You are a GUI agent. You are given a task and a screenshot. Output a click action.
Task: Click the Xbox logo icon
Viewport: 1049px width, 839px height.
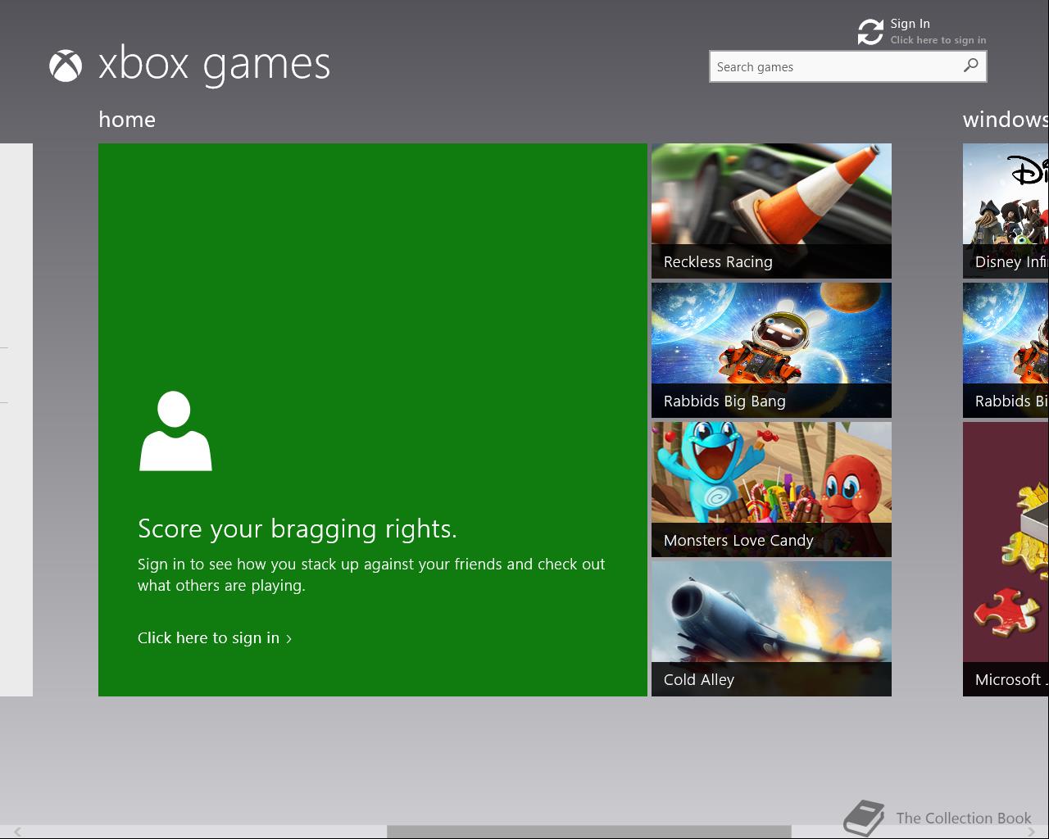tap(66, 66)
